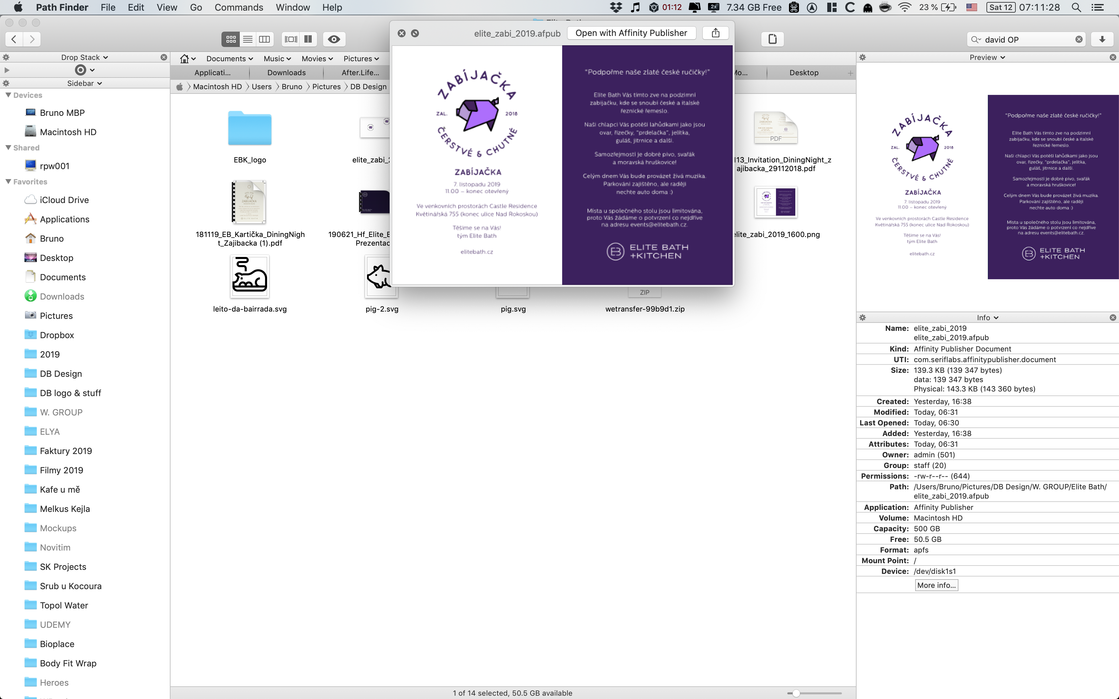1119x699 pixels.
Task: Open the Preview panel dropdown
Action: [987, 57]
